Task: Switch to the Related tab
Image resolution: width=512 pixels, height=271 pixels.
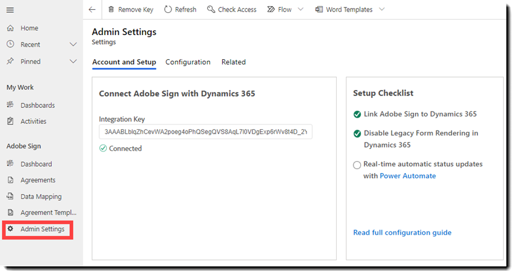Action: [234, 62]
